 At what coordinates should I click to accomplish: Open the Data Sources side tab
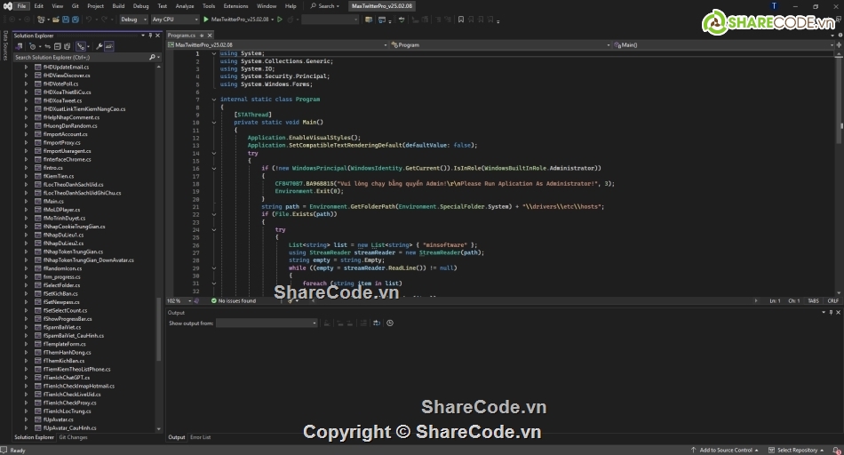5,46
